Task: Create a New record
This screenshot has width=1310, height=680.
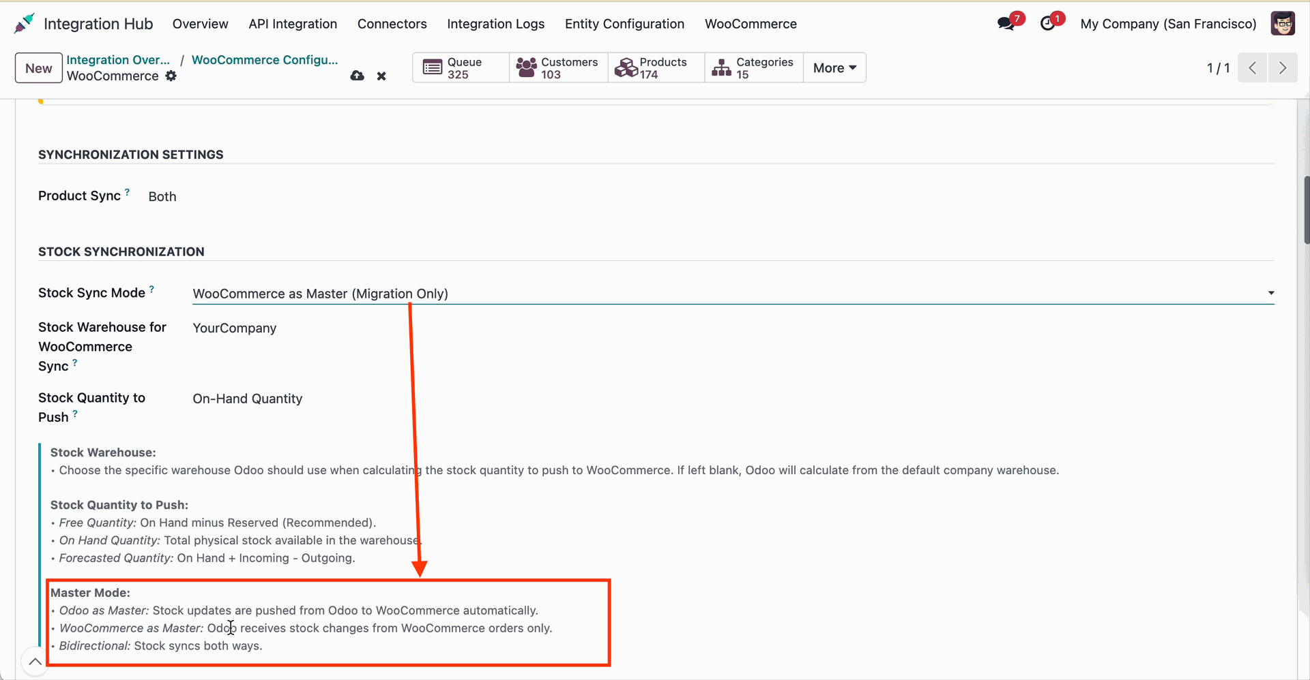Action: tap(39, 68)
